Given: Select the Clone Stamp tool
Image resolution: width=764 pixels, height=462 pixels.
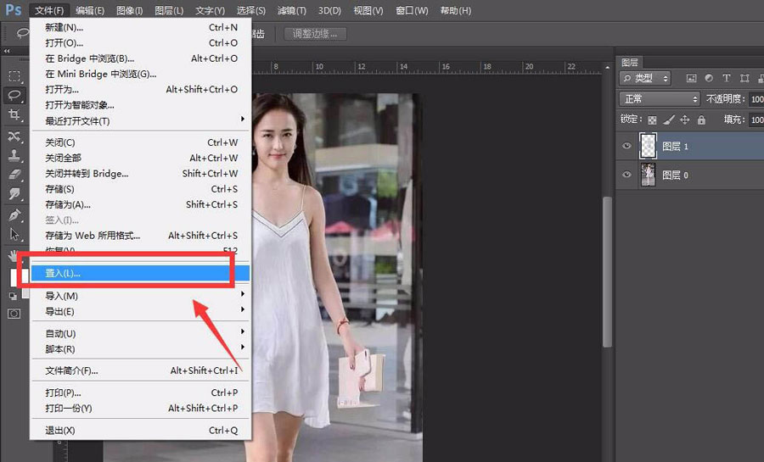Looking at the screenshot, I should point(14,156).
